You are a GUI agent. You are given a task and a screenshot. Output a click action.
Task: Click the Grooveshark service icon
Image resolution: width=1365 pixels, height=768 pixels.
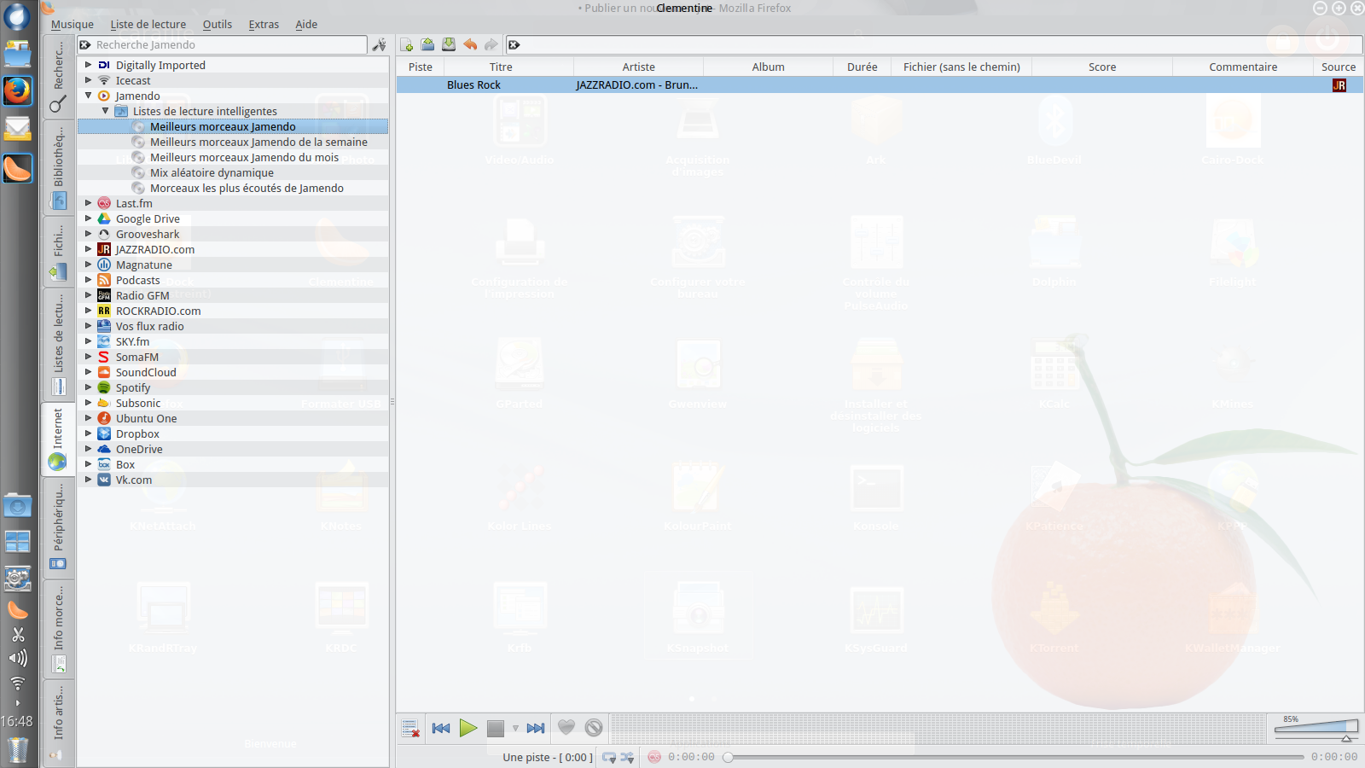coord(104,234)
